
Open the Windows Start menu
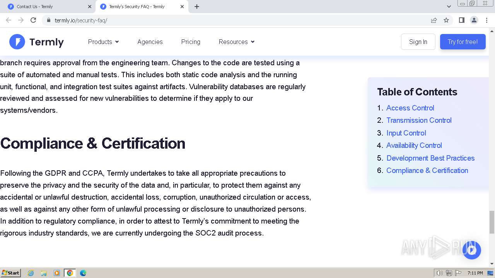(11, 273)
